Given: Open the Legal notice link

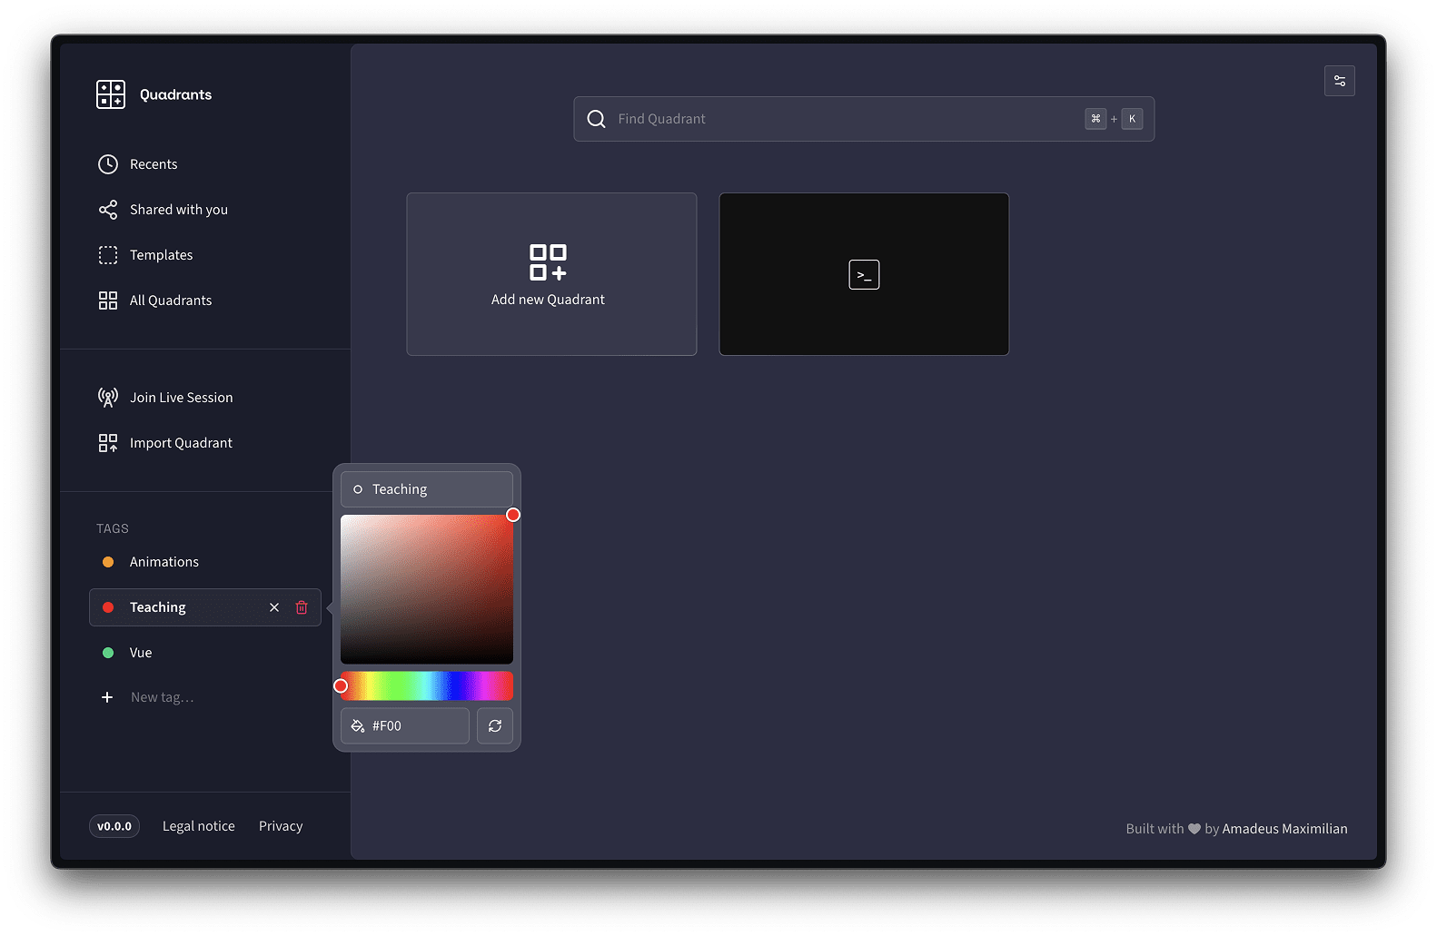Looking at the screenshot, I should point(198,826).
